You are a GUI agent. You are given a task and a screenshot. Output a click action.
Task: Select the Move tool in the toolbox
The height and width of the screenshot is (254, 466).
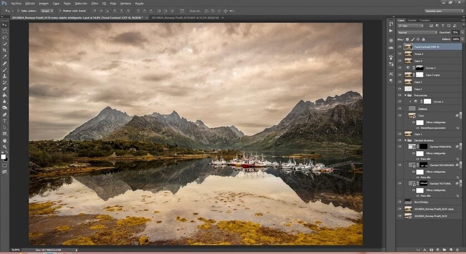(5, 24)
